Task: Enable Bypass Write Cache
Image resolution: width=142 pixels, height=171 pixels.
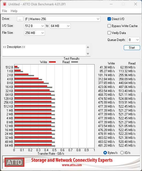Action: tap(109, 26)
